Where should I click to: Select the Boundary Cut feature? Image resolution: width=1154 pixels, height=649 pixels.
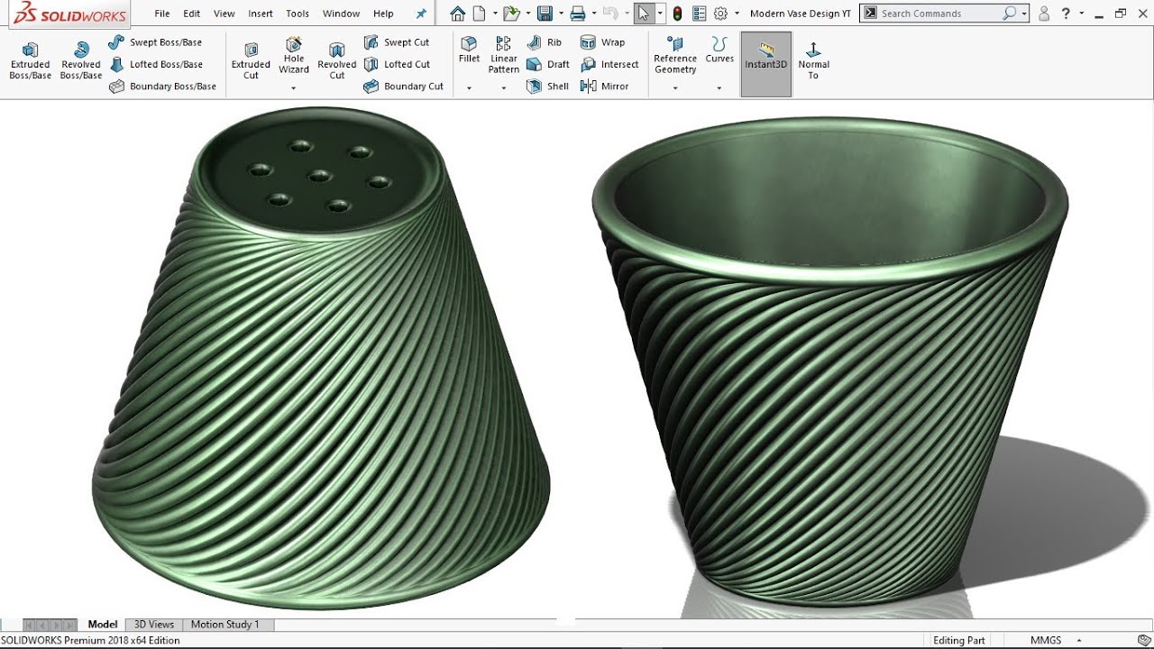(x=403, y=87)
